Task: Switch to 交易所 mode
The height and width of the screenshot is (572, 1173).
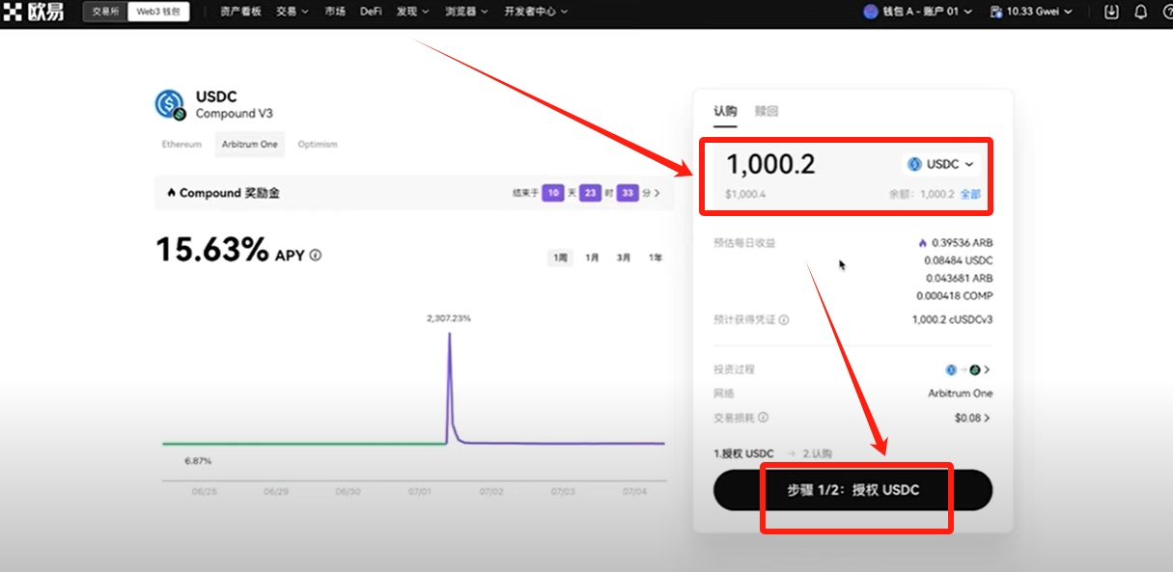Action: coord(104,12)
